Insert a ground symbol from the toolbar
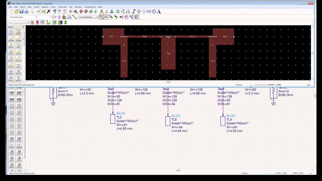Viewport: 322px width, 181px height. tap(59, 17)
